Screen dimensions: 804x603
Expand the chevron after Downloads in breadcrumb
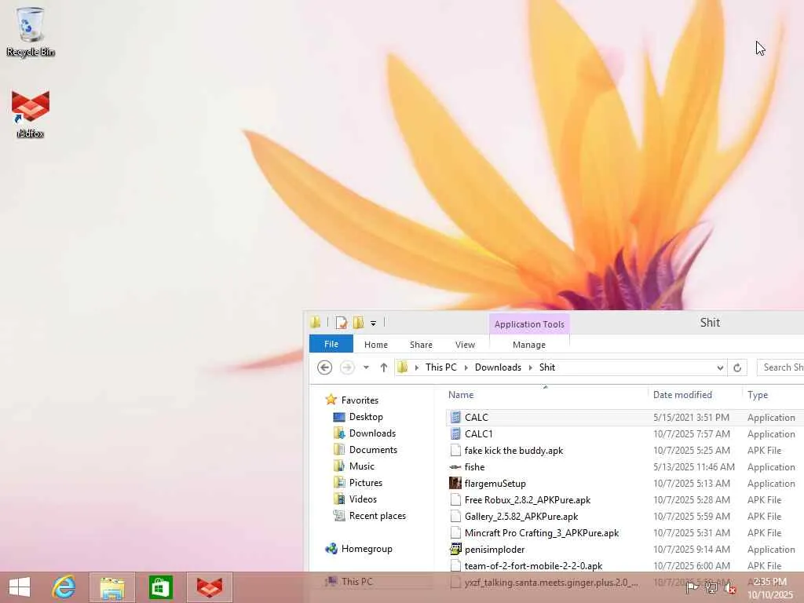click(531, 367)
